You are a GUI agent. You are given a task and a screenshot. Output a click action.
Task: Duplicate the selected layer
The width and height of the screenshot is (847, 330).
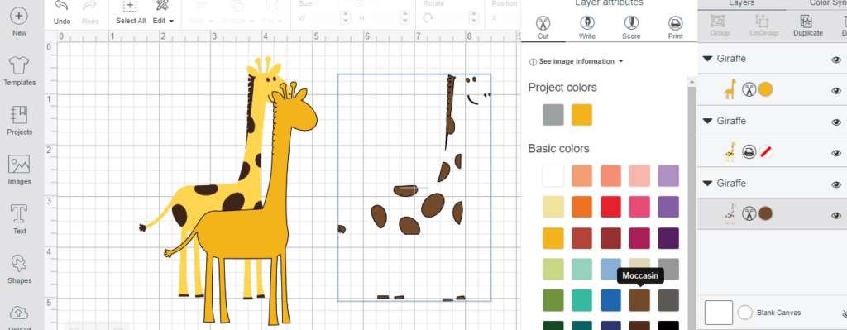click(807, 25)
